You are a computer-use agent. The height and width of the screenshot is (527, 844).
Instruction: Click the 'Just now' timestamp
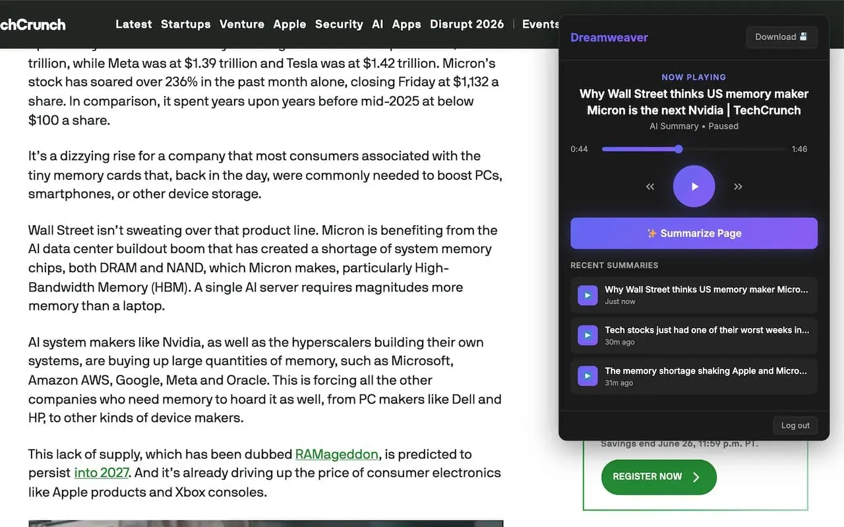click(x=620, y=302)
